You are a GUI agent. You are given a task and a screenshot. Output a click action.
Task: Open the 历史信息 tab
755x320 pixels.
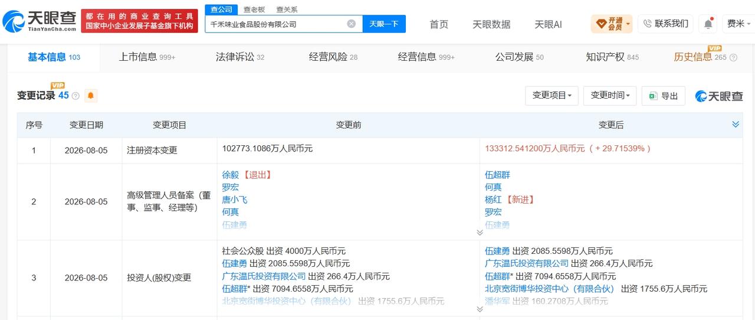(693, 57)
